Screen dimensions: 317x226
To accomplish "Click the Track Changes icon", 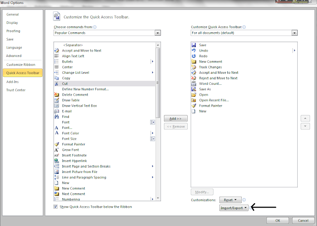I will pyautogui.click(x=194, y=67).
